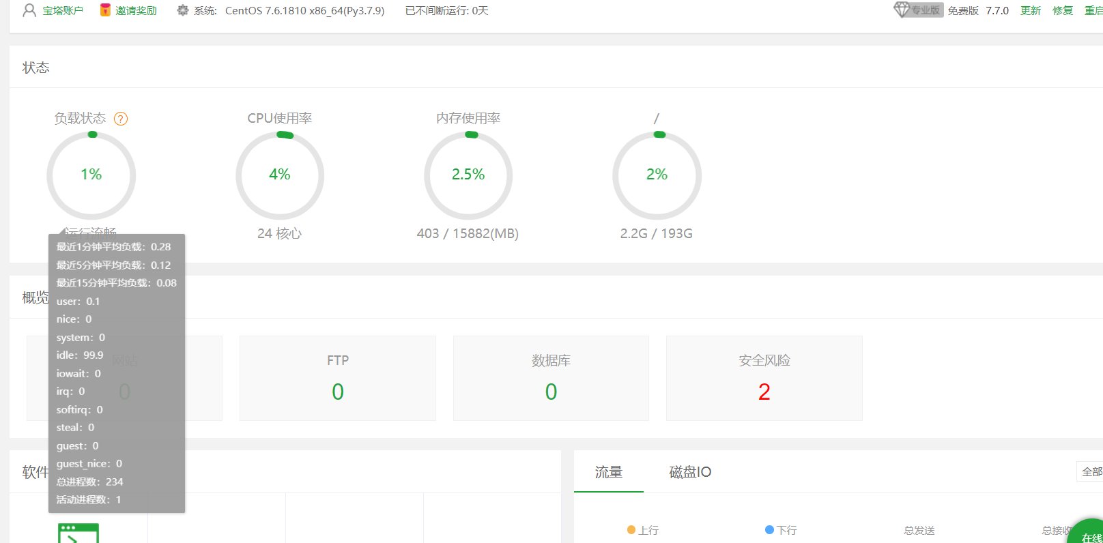This screenshot has width=1103, height=543.
Task: Open the 安全风险 card showing 2
Action: click(x=764, y=378)
